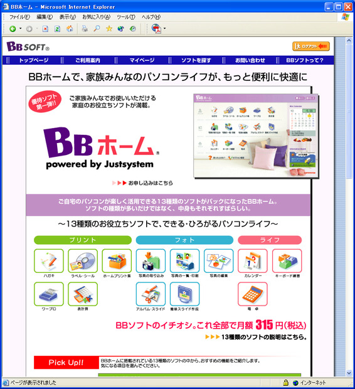
Task: Click the BB SOFT logo
Action: click(28, 46)
